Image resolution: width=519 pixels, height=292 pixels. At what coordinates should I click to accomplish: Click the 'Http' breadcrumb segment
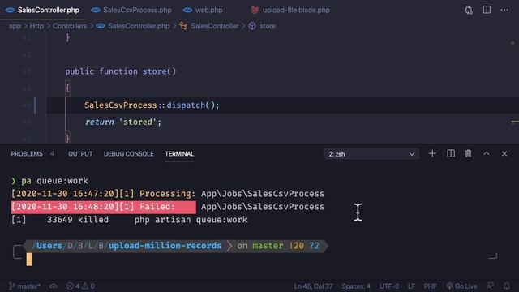(x=36, y=26)
